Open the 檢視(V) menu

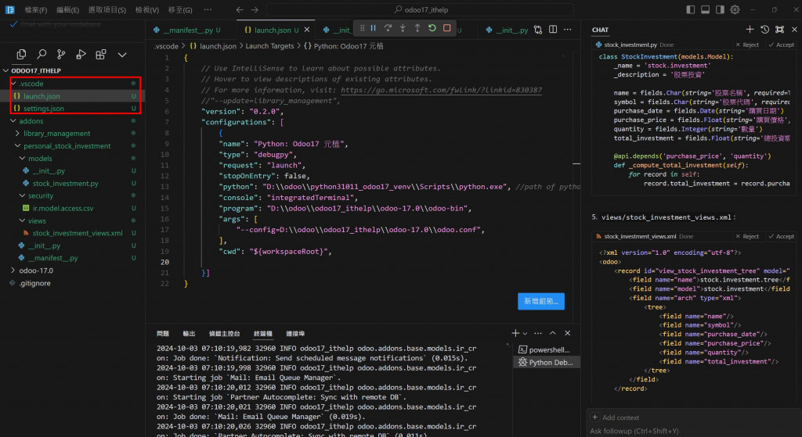(x=146, y=9)
